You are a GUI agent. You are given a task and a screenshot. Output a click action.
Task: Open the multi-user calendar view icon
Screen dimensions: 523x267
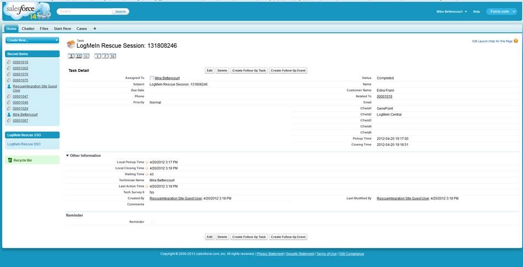point(78,56)
